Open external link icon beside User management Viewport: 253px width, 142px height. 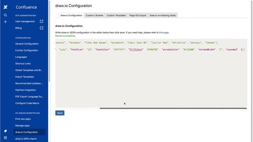coord(42,21)
